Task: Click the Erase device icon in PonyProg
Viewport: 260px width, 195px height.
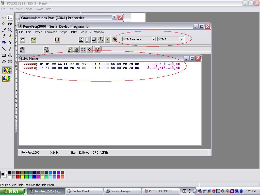Action: tap(70, 50)
